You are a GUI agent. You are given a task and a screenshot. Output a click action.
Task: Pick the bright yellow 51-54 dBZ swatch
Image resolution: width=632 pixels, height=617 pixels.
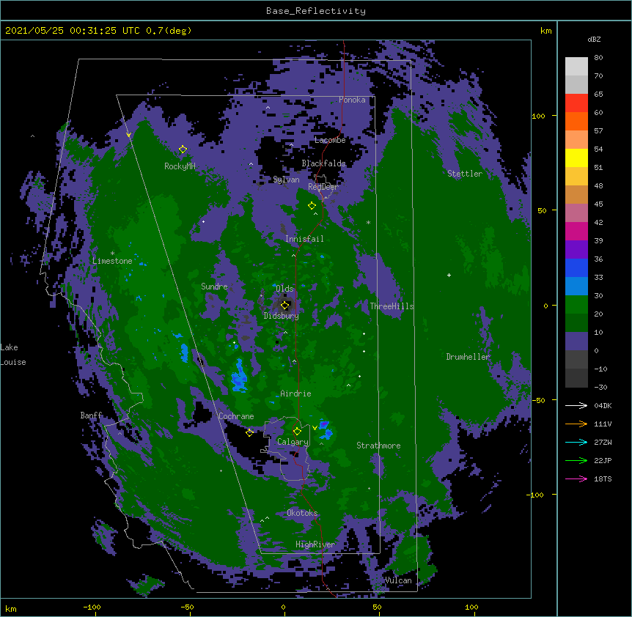(x=576, y=158)
